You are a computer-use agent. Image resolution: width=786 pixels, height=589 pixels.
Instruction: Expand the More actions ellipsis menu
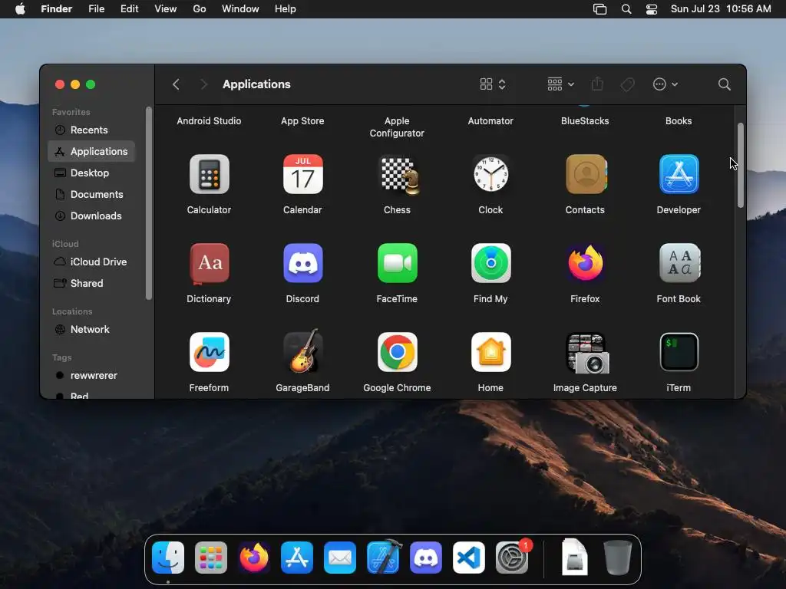665,84
